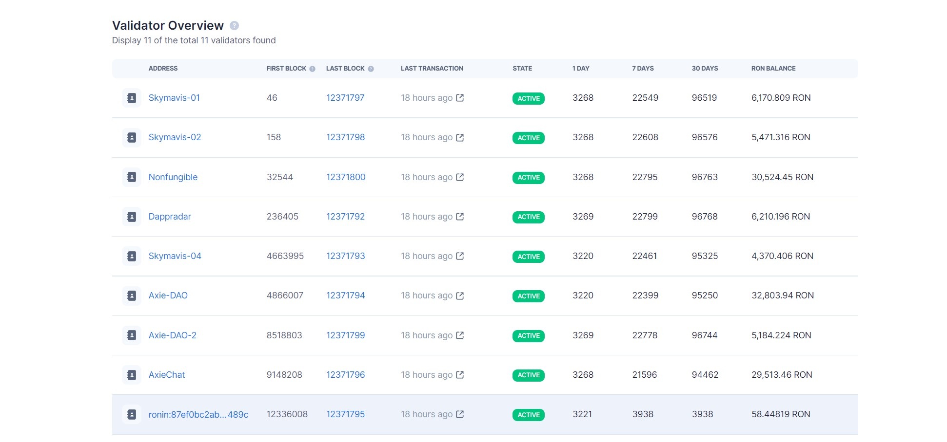
Task: Open the Axie-DAO-2 validator link
Action: [173, 335]
